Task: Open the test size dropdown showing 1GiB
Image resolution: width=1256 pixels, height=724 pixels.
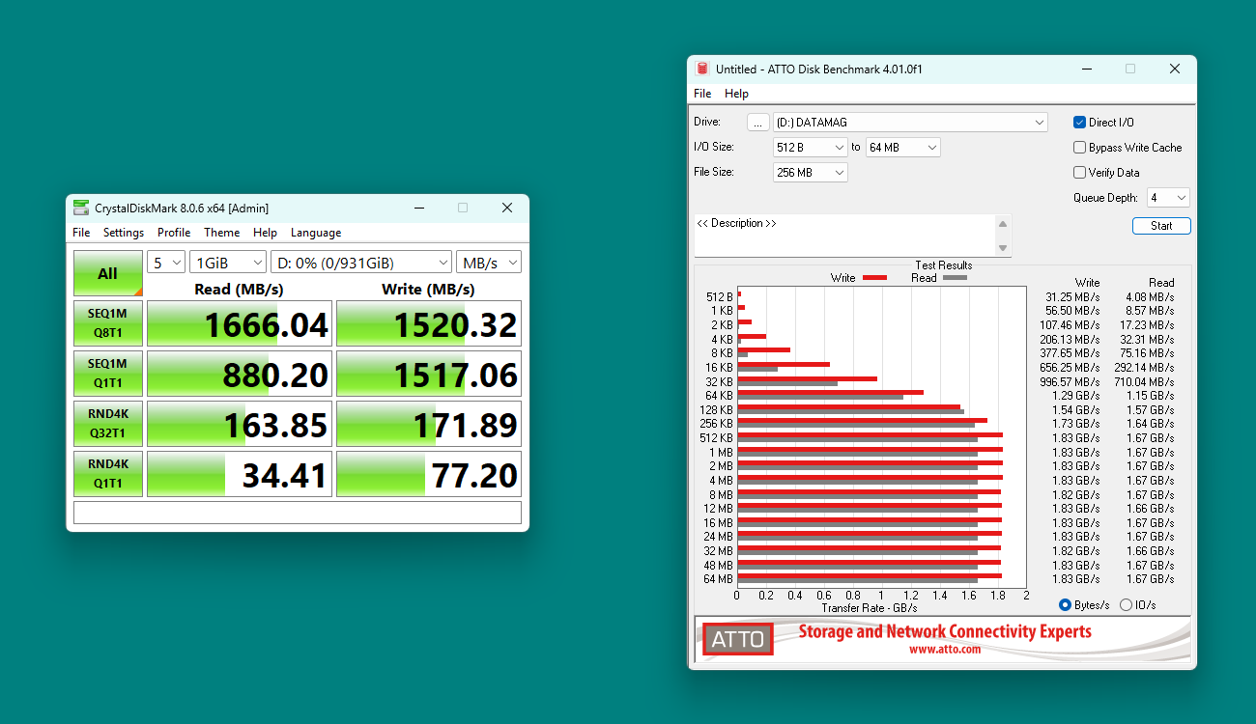Action: point(228,262)
